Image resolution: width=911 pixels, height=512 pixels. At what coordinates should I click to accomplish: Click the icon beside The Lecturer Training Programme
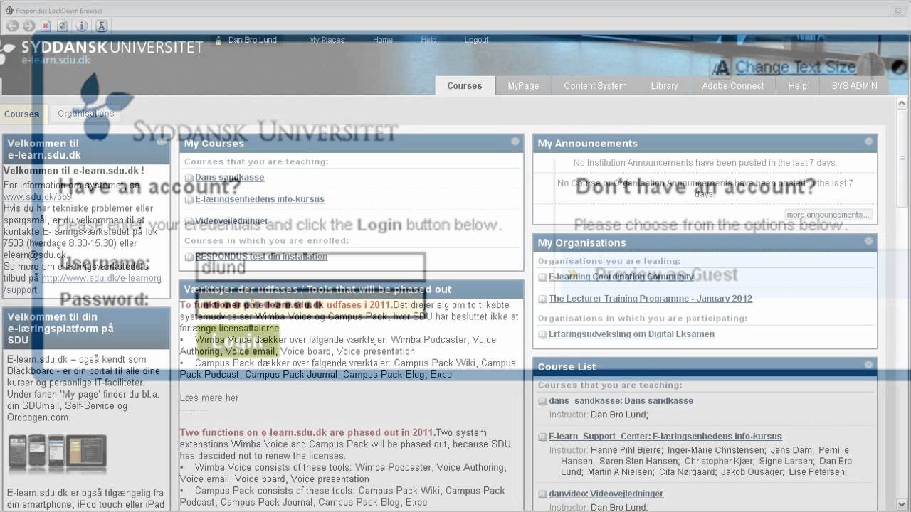pyautogui.click(x=543, y=299)
